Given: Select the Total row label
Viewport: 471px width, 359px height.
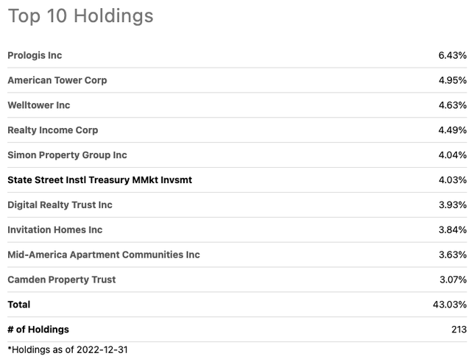Looking at the screenshot, I should click(19, 305).
